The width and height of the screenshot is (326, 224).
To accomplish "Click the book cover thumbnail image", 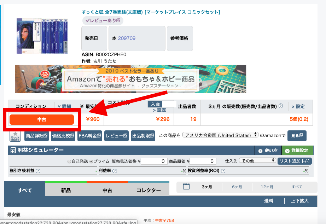I will (x=42, y=36).
